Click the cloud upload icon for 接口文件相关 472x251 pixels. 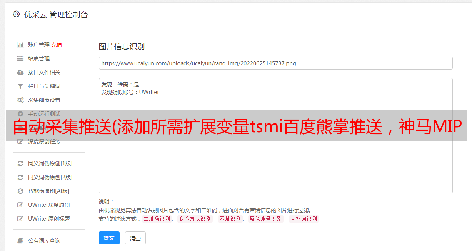(x=20, y=72)
